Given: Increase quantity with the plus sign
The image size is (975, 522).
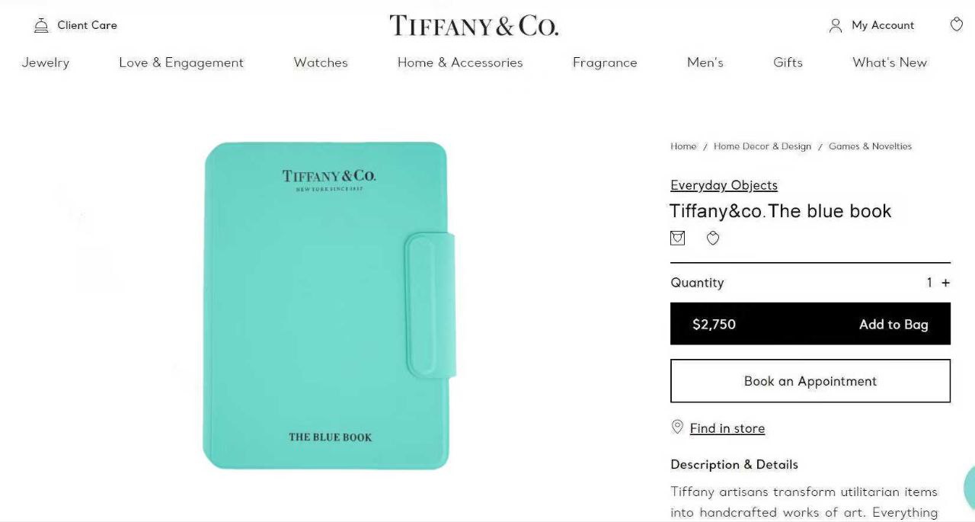Looking at the screenshot, I should pyautogui.click(x=945, y=283).
